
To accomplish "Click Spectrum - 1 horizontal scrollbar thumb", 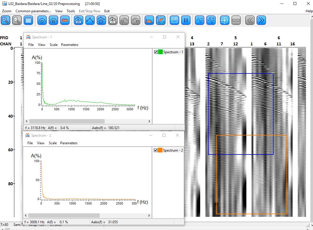I will coord(67,121).
